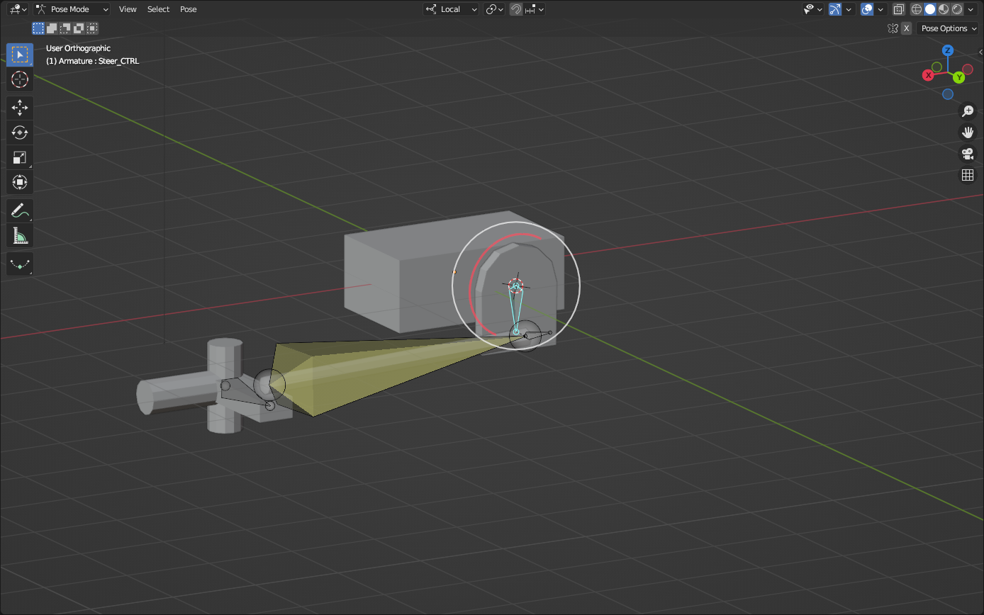Pick the Scale tool in toolbar
The height and width of the screenshot is (615, 984).
click(20, 157)
